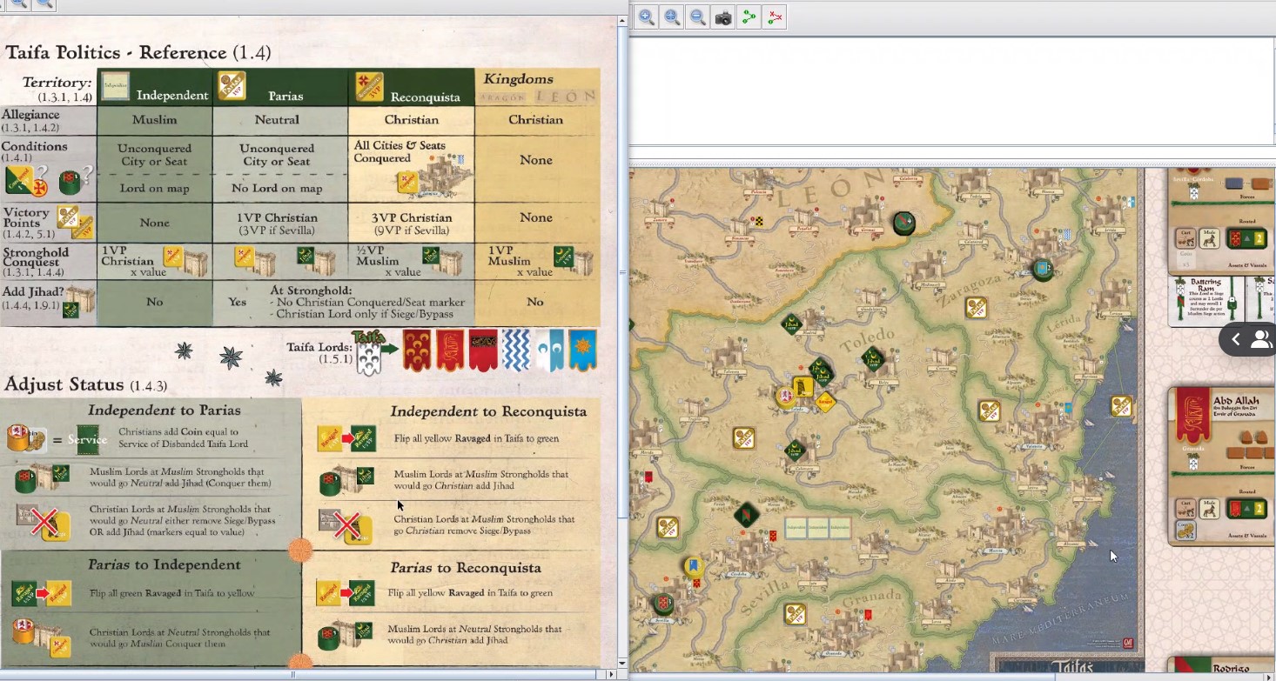Click the right arrow of the bottom scrollbar
The image size is (1276, 681).
click(609, 674)
